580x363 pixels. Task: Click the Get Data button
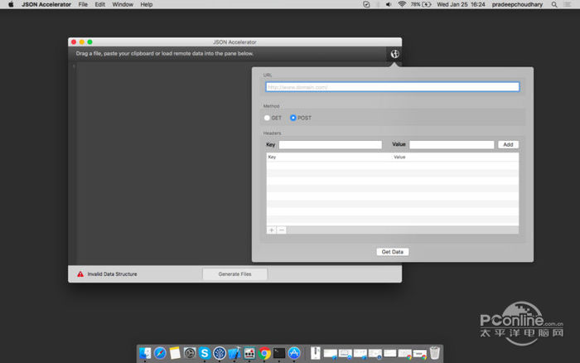[393, 252]
